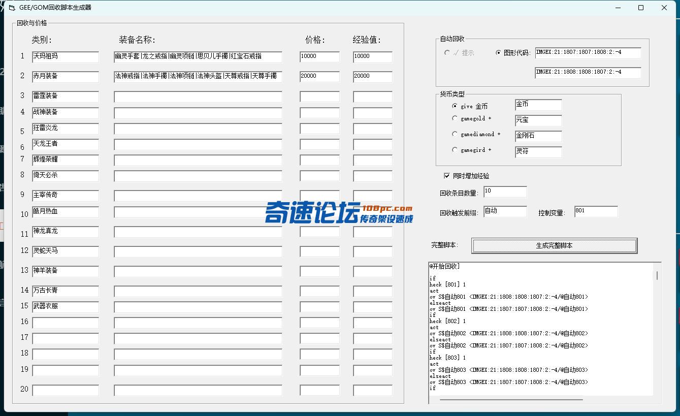This screenshot has width=680, height=416.
Task: Click row 2 experience value field
Action: click(x=373, y=77)
